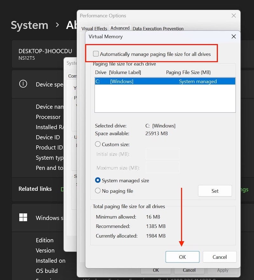Click the Drive [Volume Label] column header

tap(118, 72)
